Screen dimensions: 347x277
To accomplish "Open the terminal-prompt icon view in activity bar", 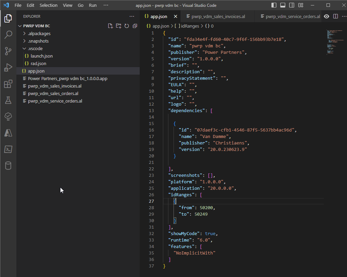I will [x=8, y=149].
